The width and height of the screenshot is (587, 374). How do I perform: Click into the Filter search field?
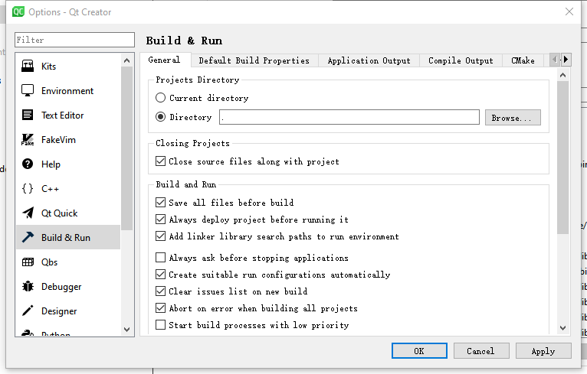click(x=75, y=40)
